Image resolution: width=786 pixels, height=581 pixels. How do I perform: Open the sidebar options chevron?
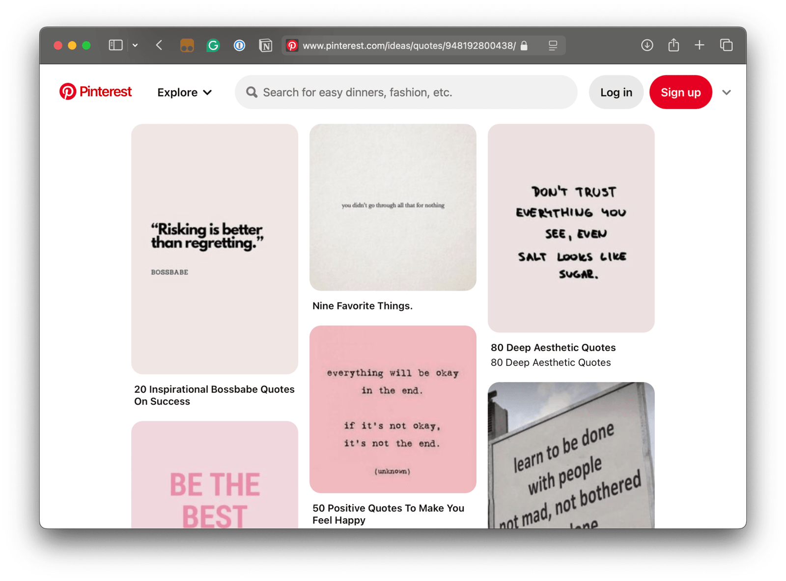coord(135,45)
